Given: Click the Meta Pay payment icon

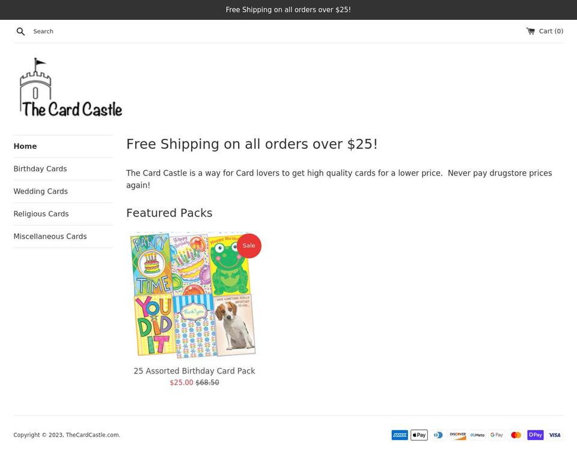Looking at the screenshot, I should [x=477, y=435].
